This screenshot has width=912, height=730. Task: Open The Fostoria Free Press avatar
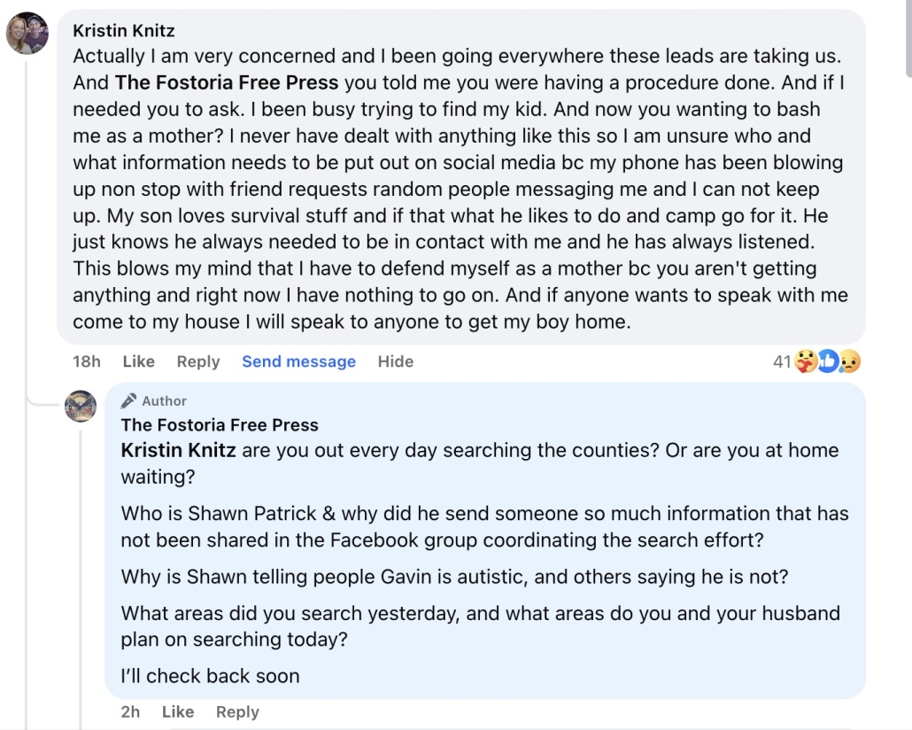(x=81, y=406)
